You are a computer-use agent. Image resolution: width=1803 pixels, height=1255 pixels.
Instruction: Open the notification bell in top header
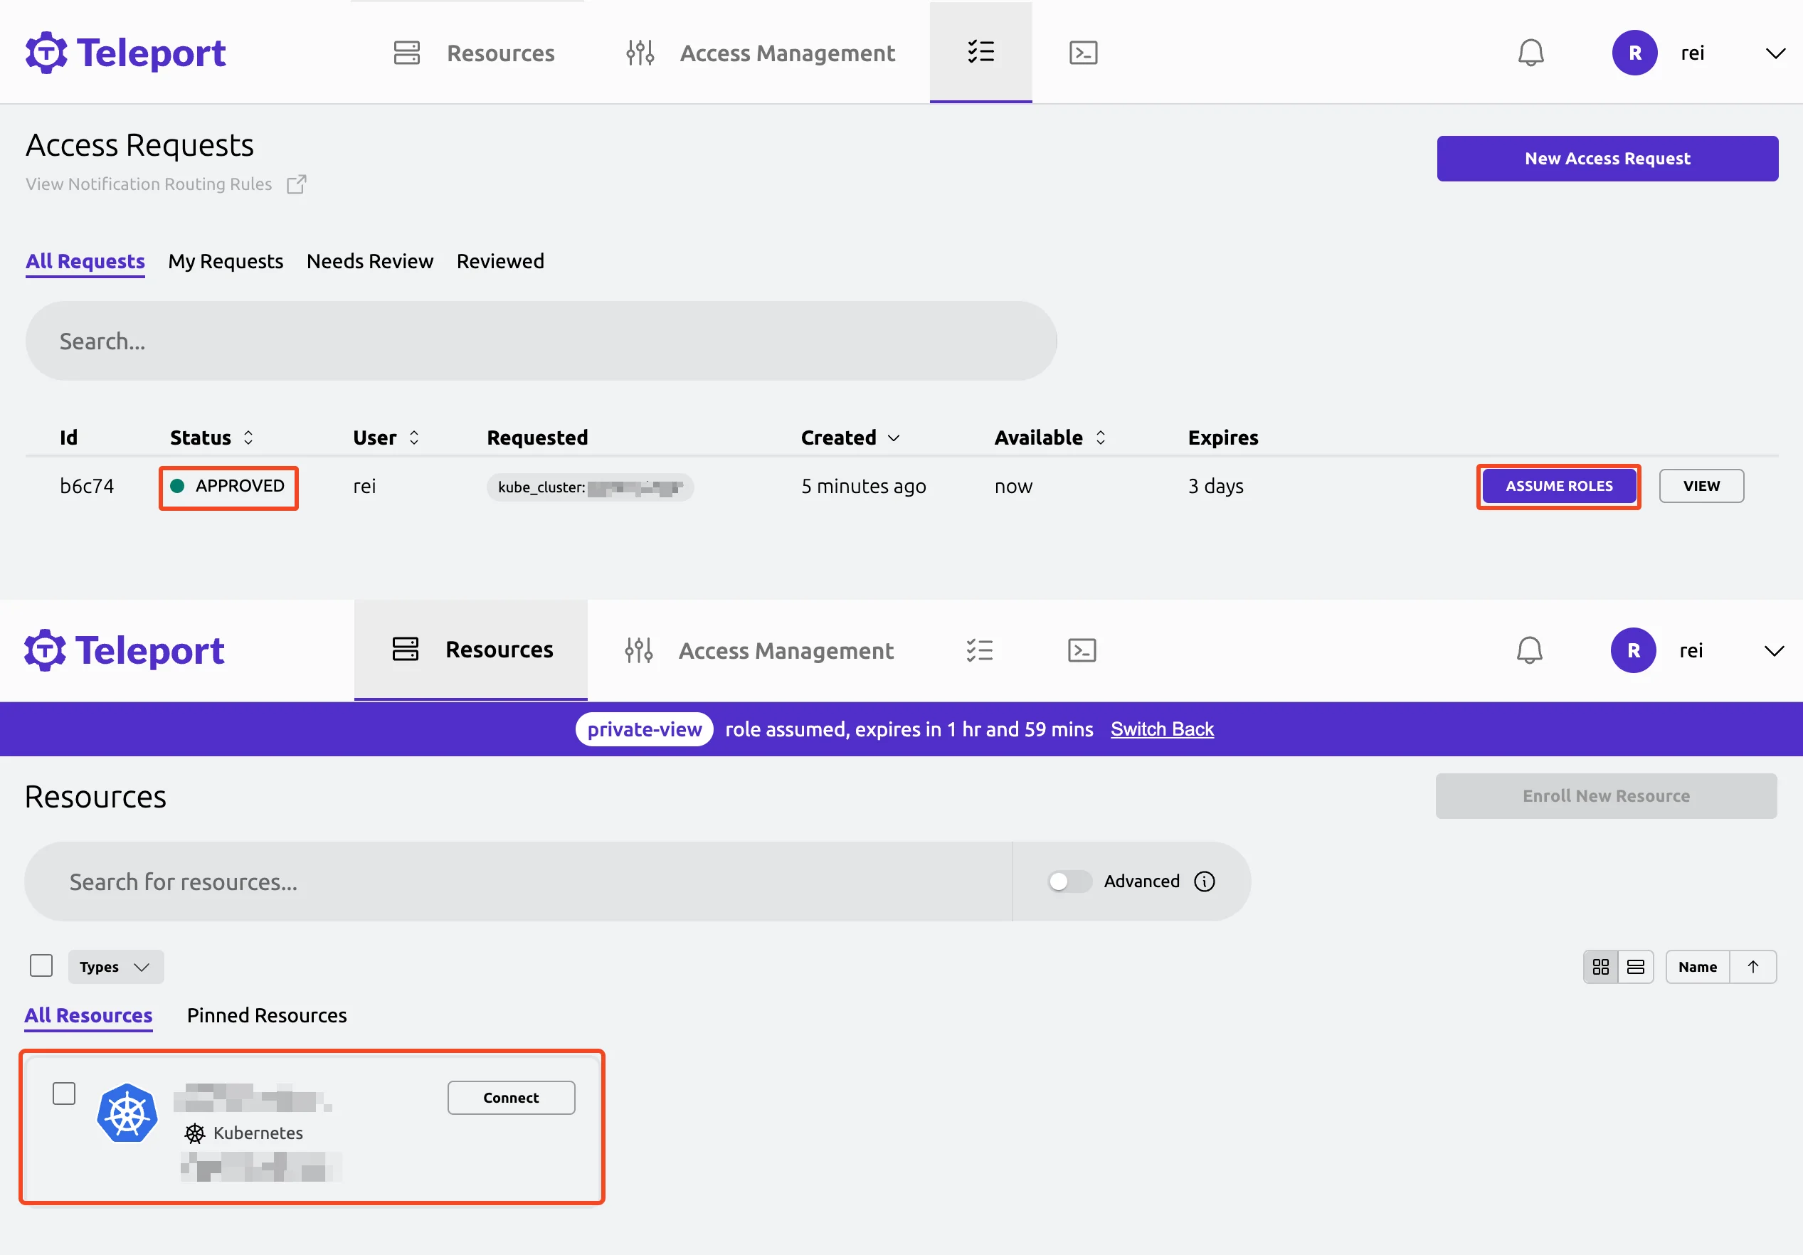(x=1530, y=53)
